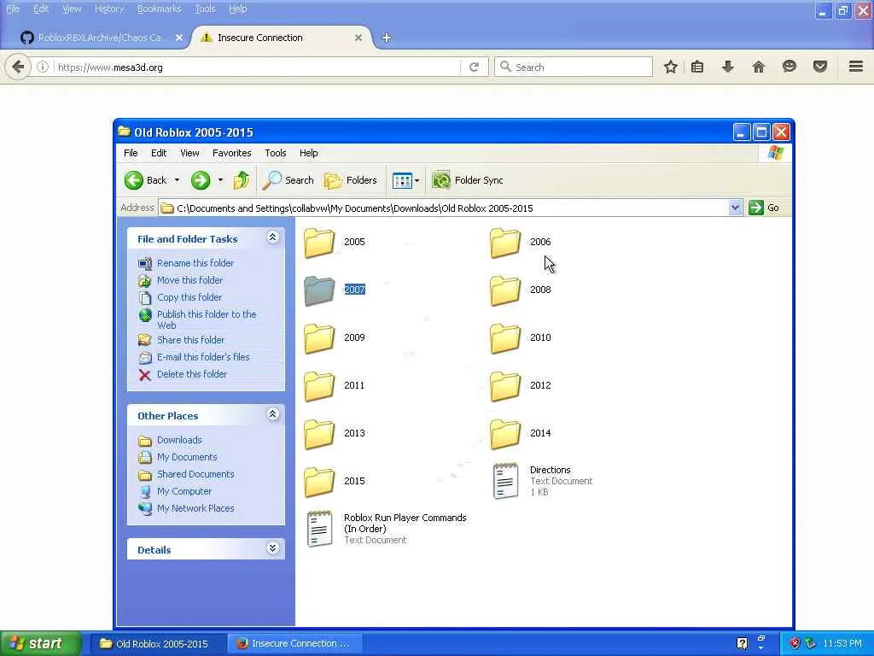Open a new Firefox tab

[x=387, y=38]
